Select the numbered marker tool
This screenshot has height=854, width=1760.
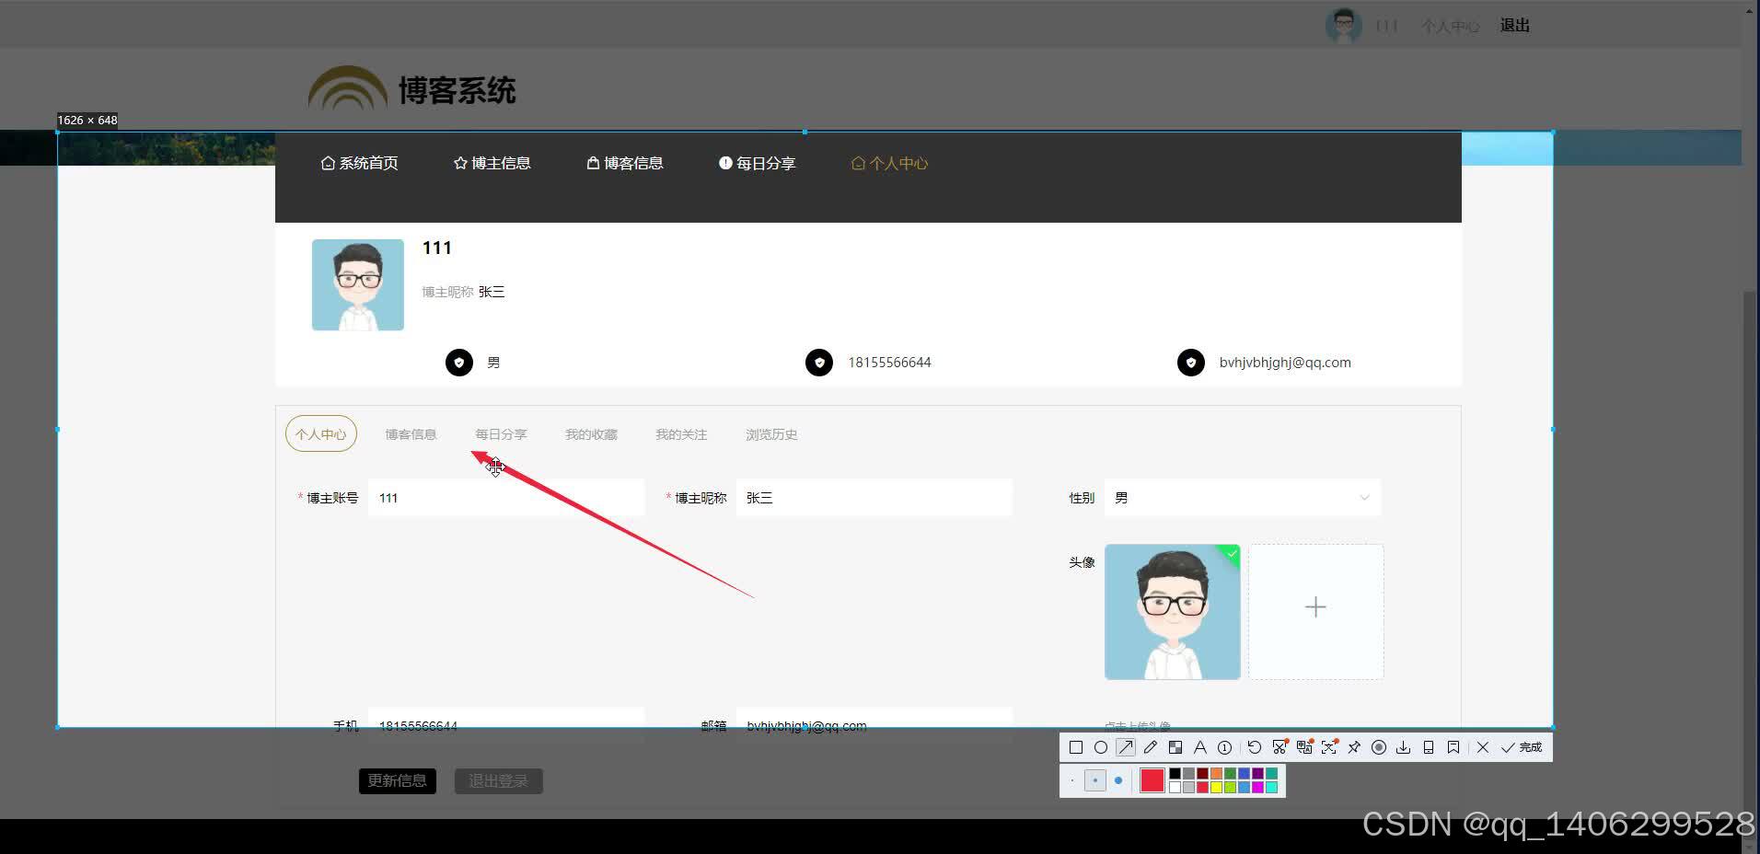coord(1224,747)
